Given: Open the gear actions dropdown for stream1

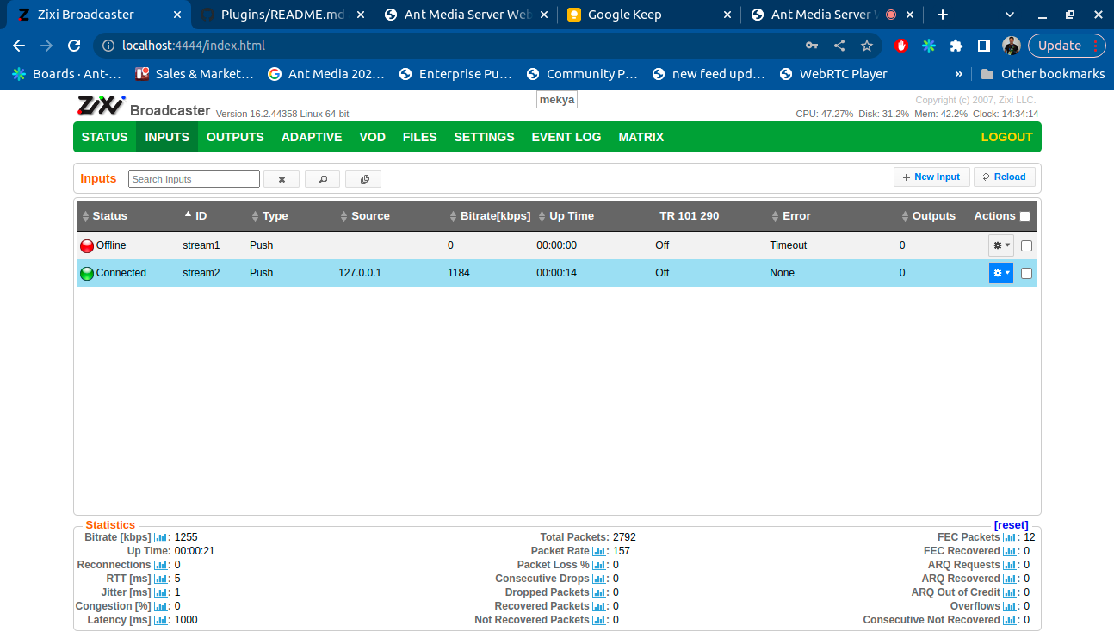Looking at the screenshot, I should click(1001, 245).
